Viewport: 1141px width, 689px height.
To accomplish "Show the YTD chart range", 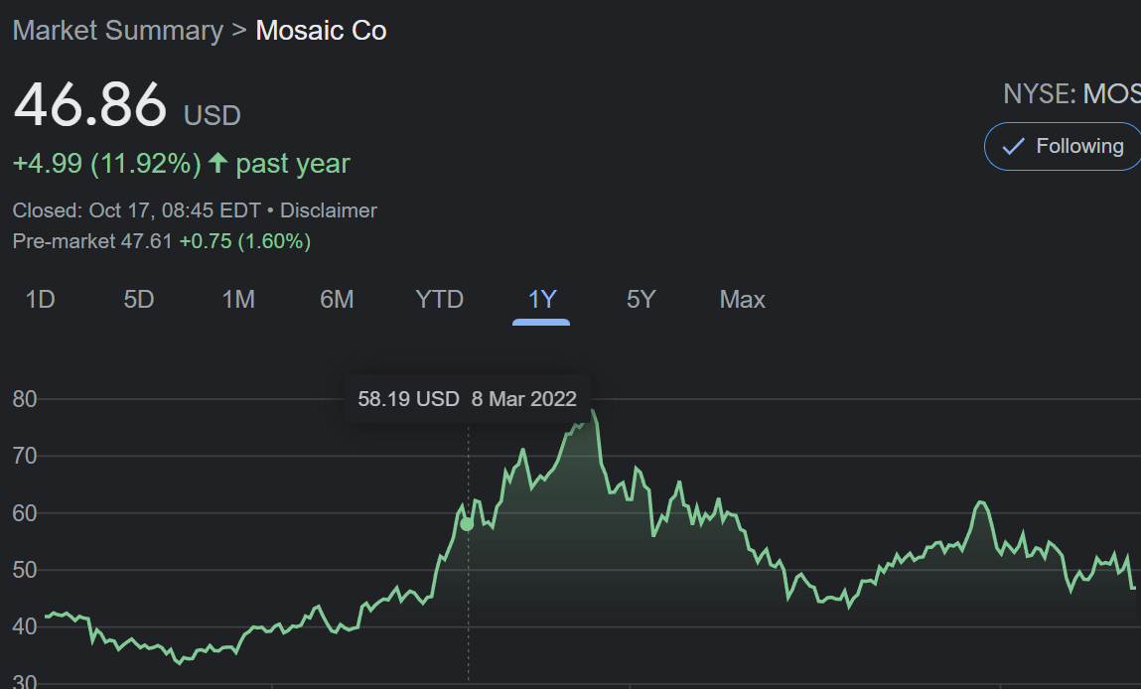I will coord(440,299).
